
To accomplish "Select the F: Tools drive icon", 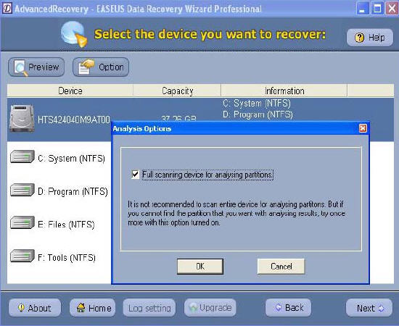I will click(22, 256).
